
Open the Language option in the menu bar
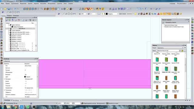(x=172, y=4)
